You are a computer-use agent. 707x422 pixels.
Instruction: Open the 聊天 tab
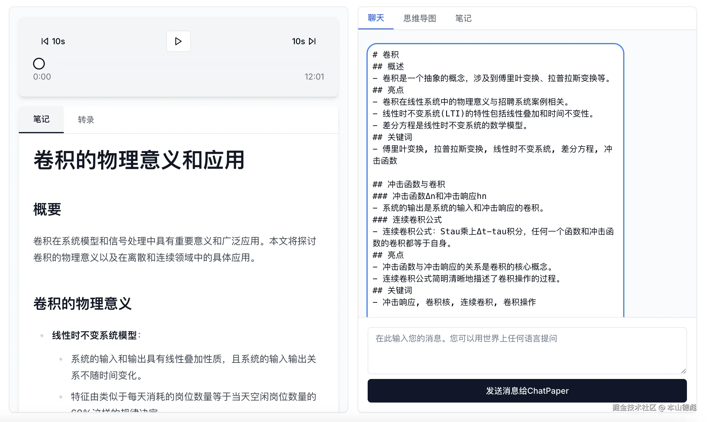point(376,18)
